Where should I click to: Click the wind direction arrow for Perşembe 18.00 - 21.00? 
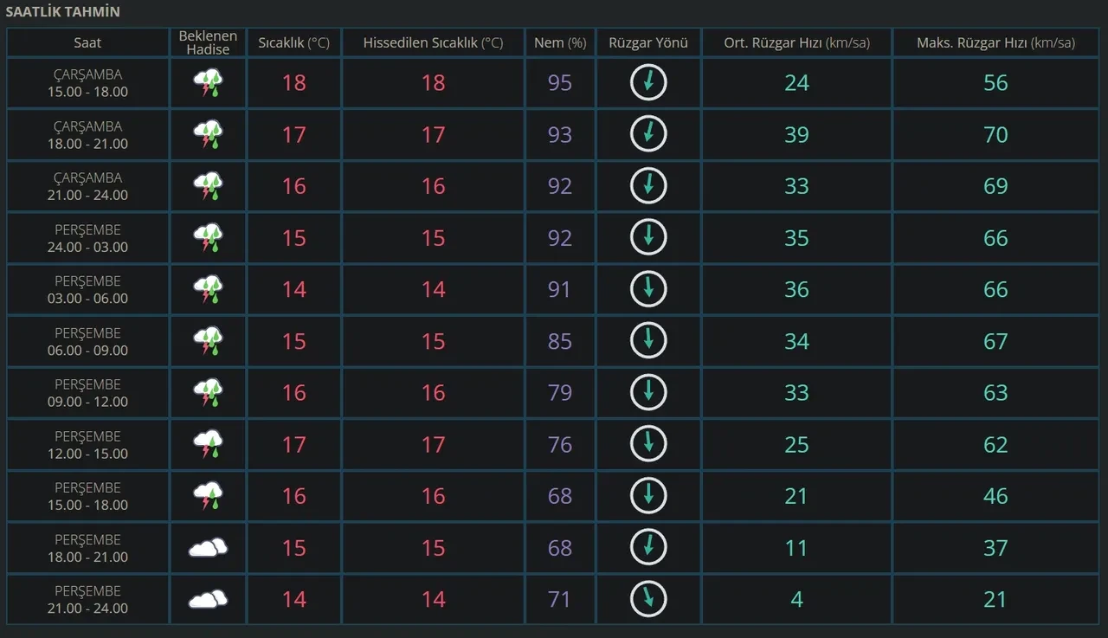[x=648, y=547]
